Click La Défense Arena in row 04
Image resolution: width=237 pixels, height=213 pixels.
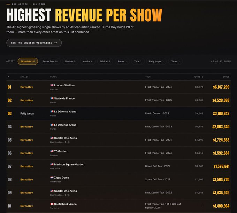[65, 125]
